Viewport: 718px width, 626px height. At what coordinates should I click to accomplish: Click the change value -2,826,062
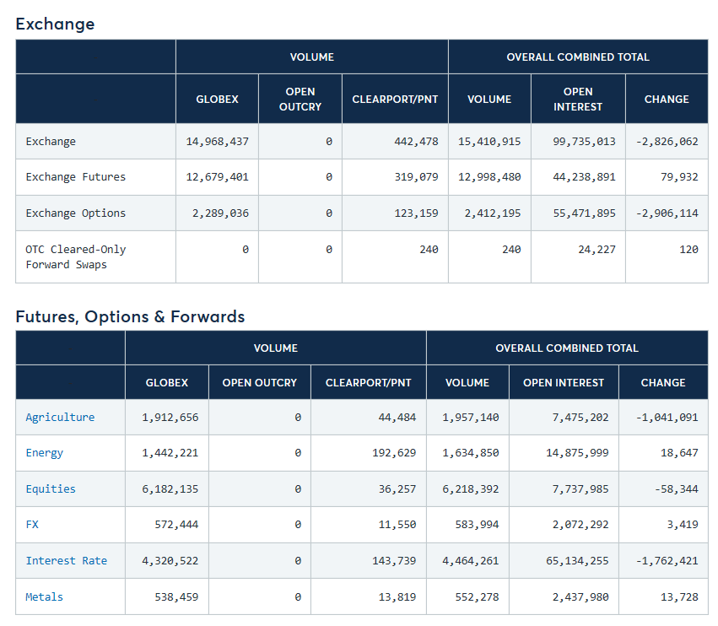[667, 142]
